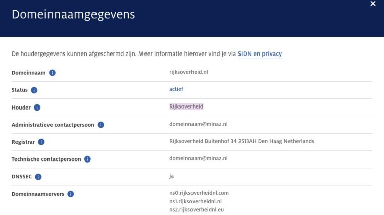The image size is (384, 215).
Task: Close the Domeinnaamgegevens dialog
Action: tap(373, 4)
